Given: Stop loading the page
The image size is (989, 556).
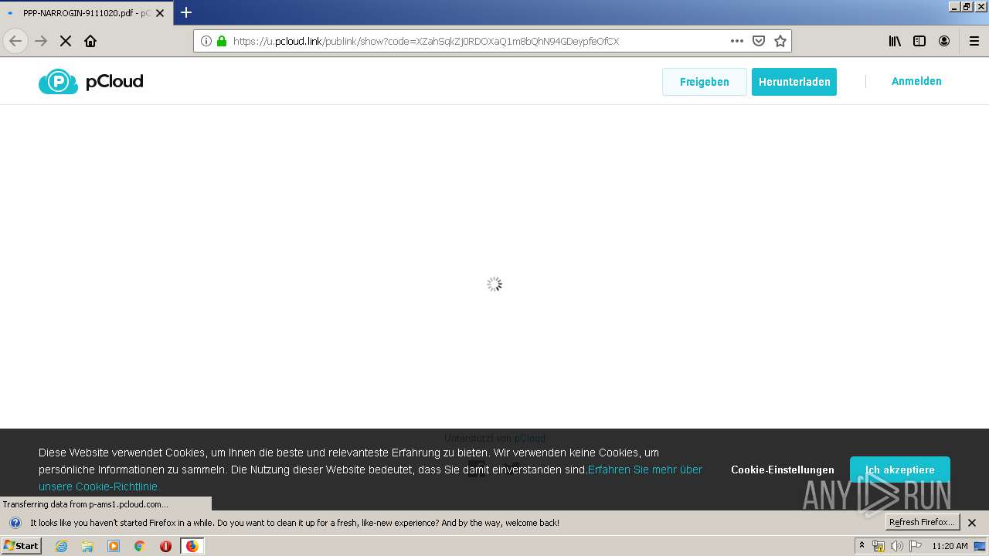Looking at the screenshot, I should coord(66,41).
